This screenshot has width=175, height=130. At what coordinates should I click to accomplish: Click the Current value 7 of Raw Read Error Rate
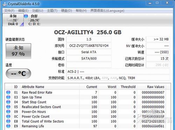96,93
